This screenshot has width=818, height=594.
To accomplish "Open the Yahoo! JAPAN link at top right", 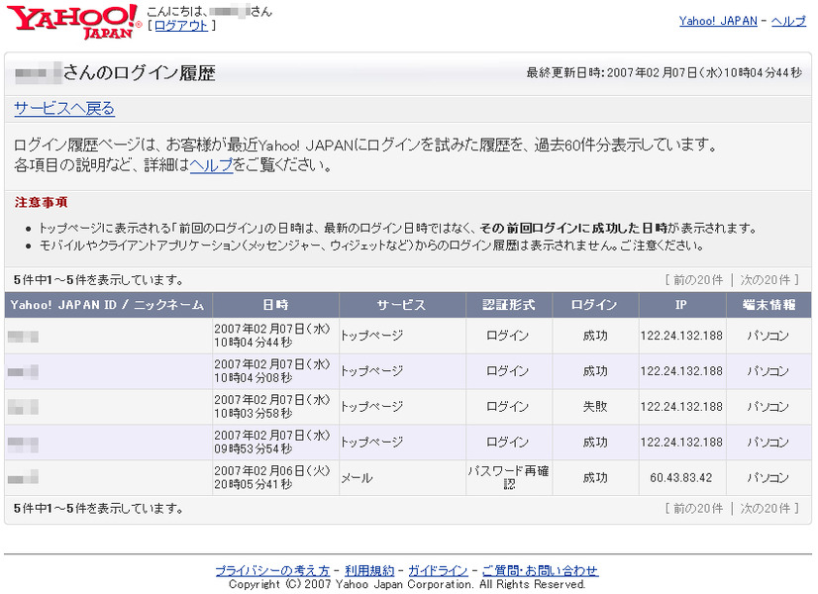I will [718, 22].
